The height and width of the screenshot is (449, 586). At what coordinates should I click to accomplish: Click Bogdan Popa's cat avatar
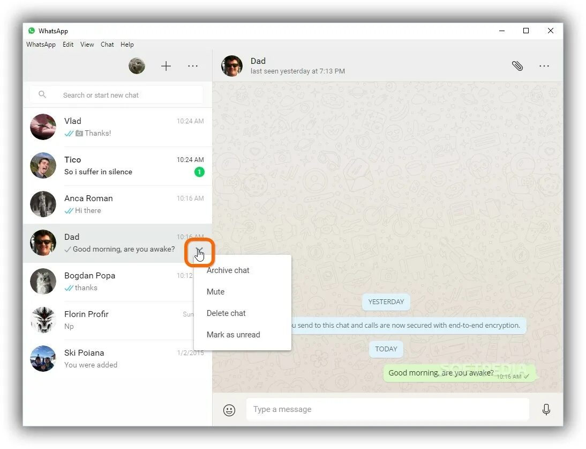tap(43, 282)
